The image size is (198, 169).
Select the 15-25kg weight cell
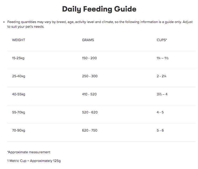[18, 58]
